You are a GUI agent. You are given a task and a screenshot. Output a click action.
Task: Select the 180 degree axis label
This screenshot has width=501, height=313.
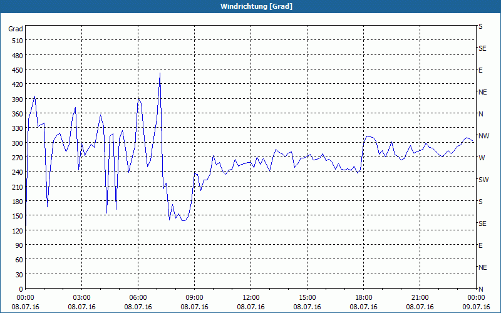[x=18, y=202]
